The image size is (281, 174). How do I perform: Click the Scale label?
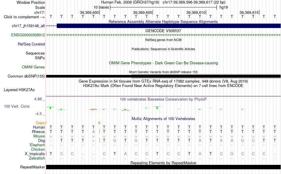[x=40, y=7]
